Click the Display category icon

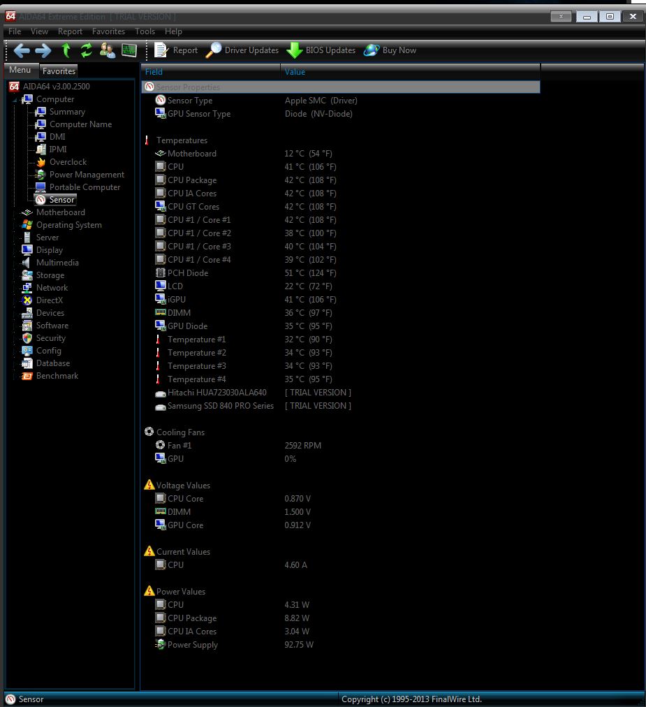pyautogui.click(x=27, y=250)
